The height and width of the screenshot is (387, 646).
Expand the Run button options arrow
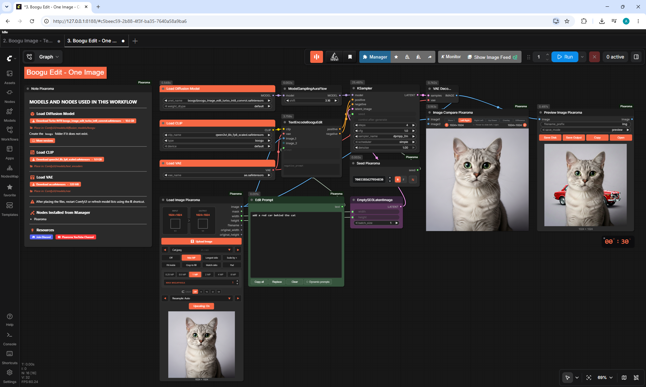[x=582, y=57]
